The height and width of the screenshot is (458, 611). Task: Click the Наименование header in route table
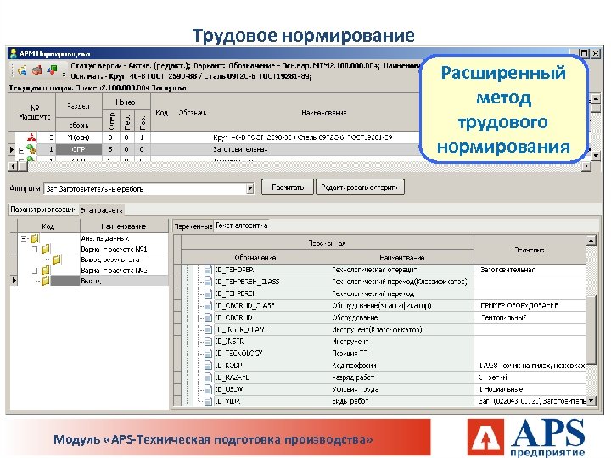(x=324, y=113)
